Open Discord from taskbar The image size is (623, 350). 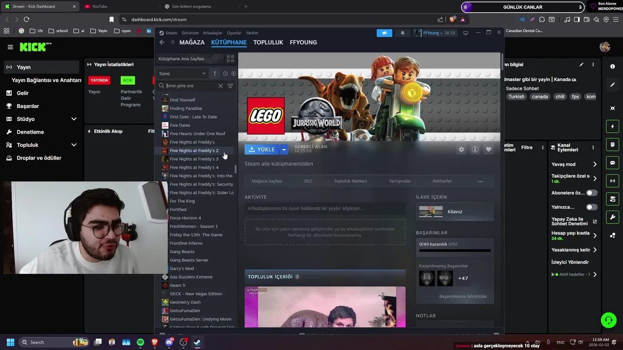click(169, 342)
